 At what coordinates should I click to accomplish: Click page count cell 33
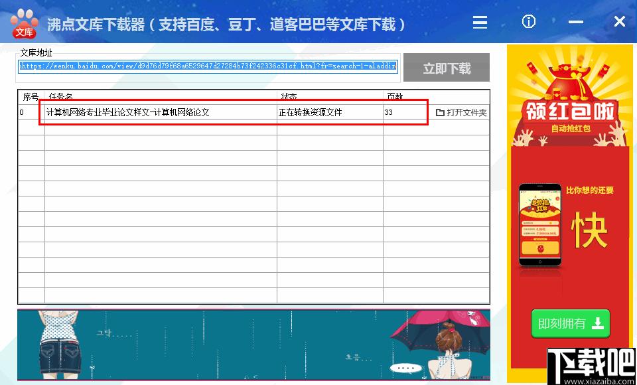click(x=388, y=112)
